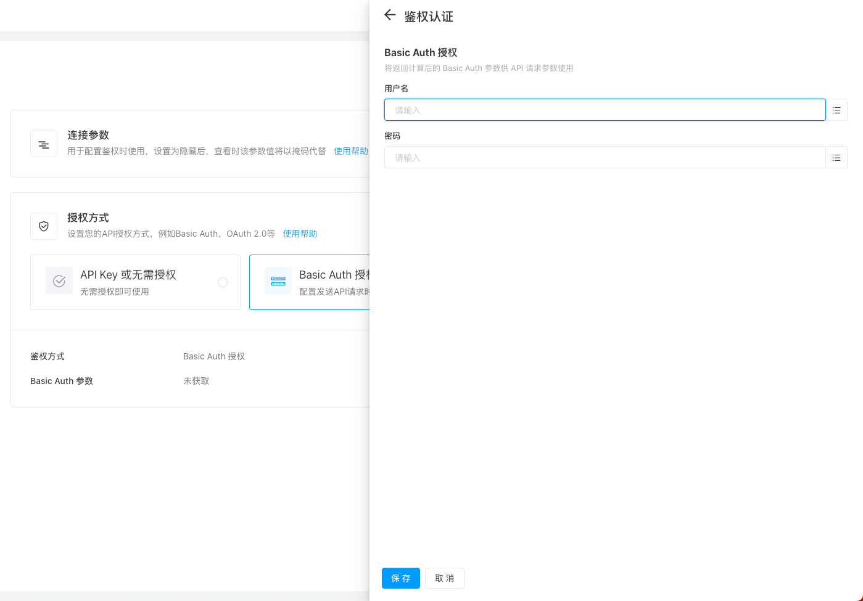Click the 未获取 value for Basic Auth 参数
The height and width of the screenshot is (601, 863).
click(x=196, y=381)
